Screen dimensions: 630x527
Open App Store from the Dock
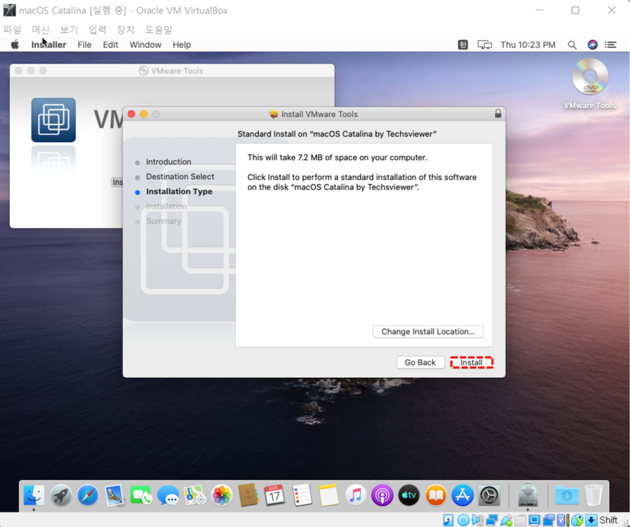click(x=462, y=495)
